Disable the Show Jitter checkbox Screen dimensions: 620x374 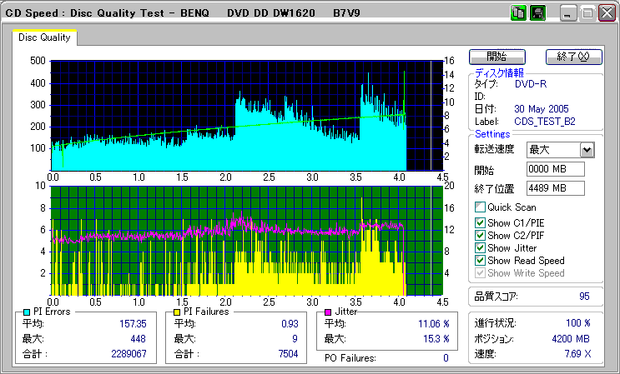[480, 247]
